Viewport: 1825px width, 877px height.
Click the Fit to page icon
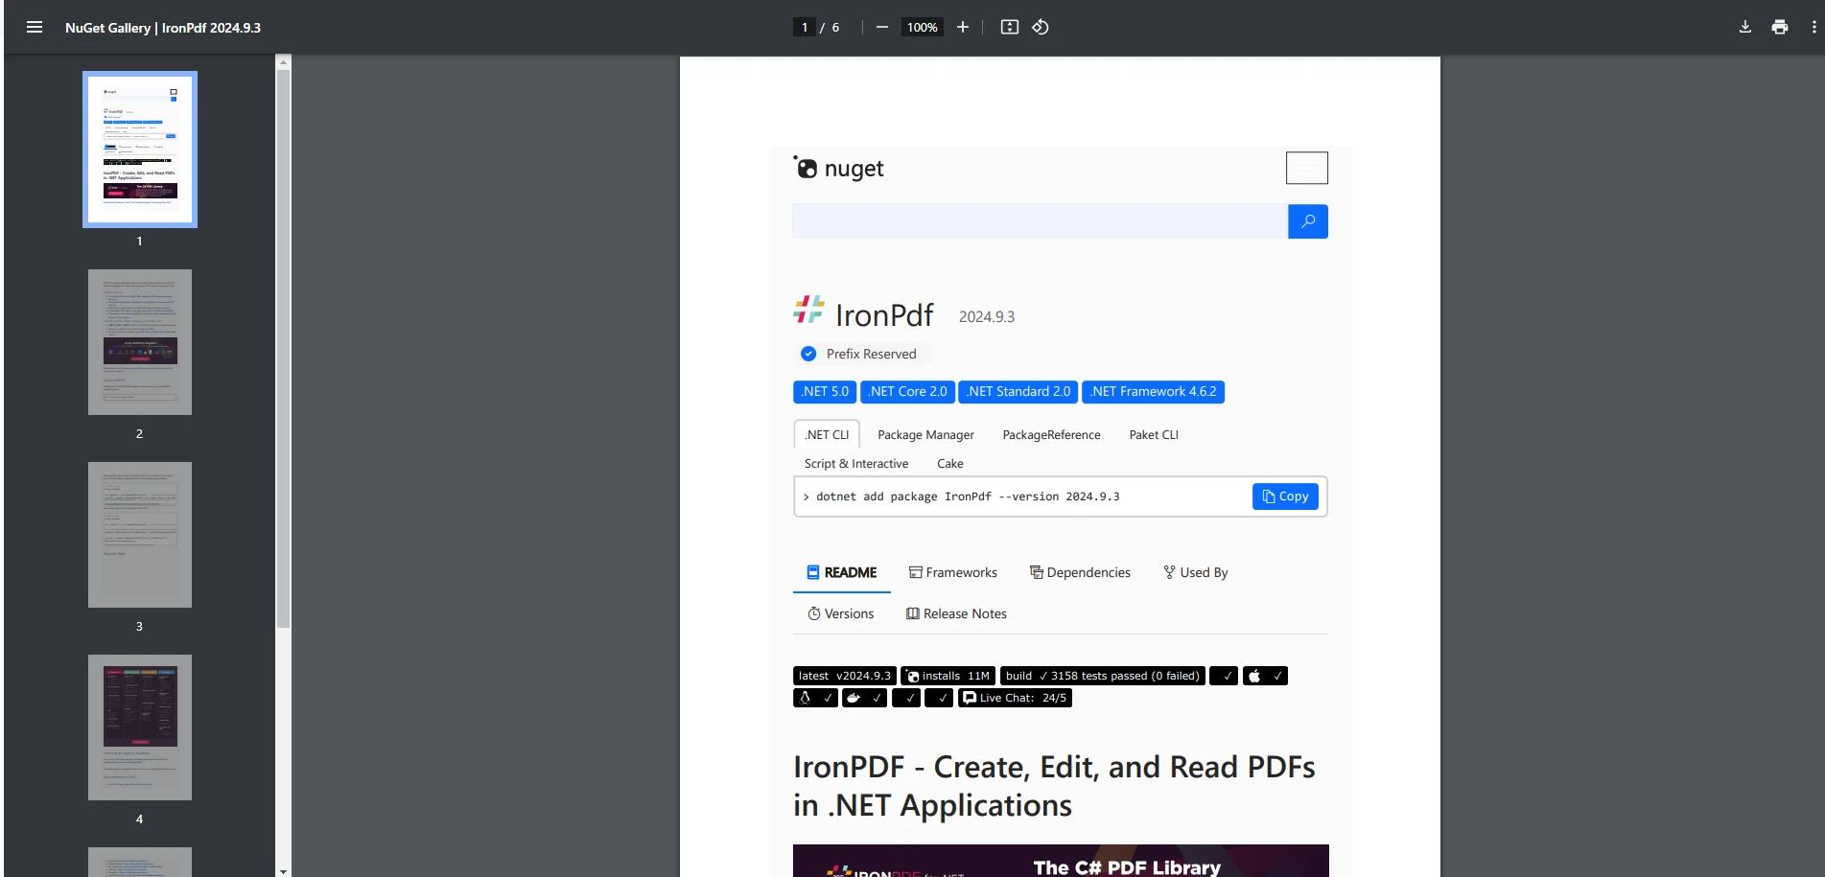1010,27
